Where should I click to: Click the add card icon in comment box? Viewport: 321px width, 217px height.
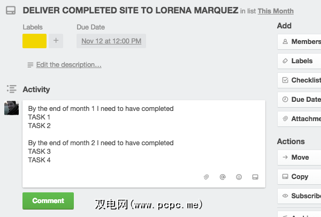255,177
